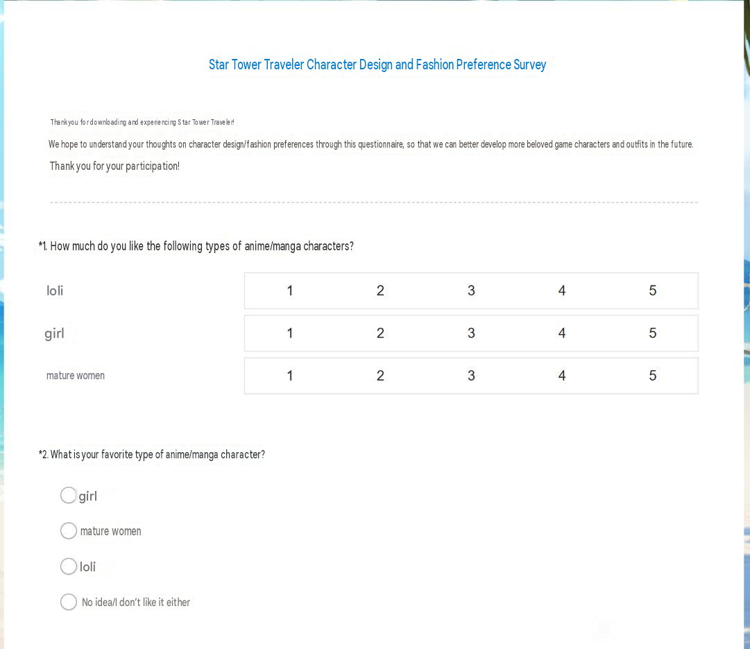This screenshot has height=649, width=750.
Task: Select No idea/I don't like it either
Action: coord(69,602)
